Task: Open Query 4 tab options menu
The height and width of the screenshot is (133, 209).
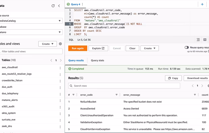Action: [x=83, y=4]
